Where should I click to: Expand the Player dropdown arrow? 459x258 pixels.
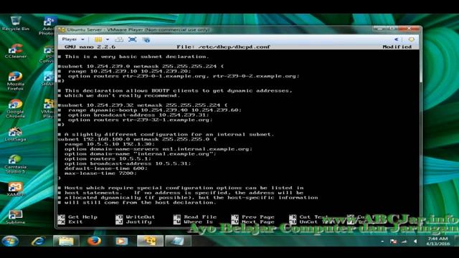click(x=83, y=39)
